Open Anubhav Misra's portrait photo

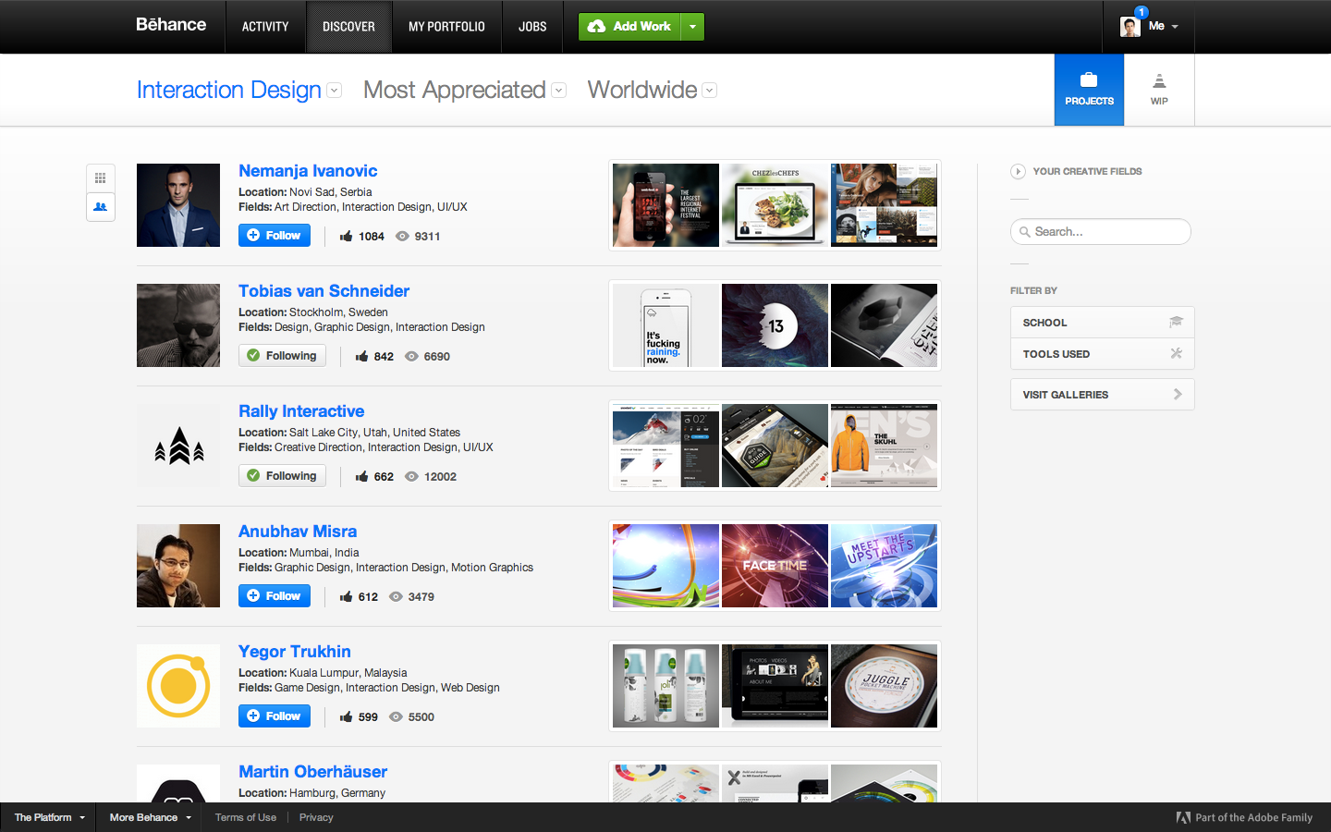(178, 566)
